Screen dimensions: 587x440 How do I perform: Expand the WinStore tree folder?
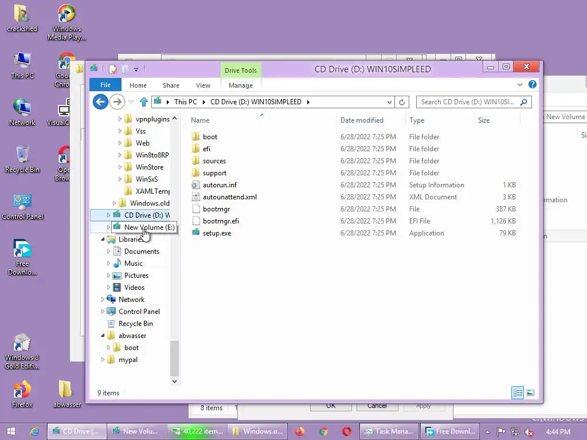click(x=120, y=167)
